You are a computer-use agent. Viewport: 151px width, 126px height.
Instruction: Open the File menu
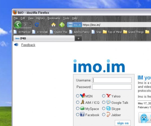[x=16, y=18]
